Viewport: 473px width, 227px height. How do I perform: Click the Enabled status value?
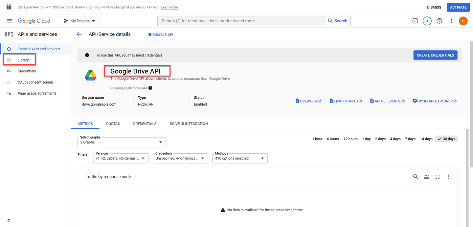point(200,104)
